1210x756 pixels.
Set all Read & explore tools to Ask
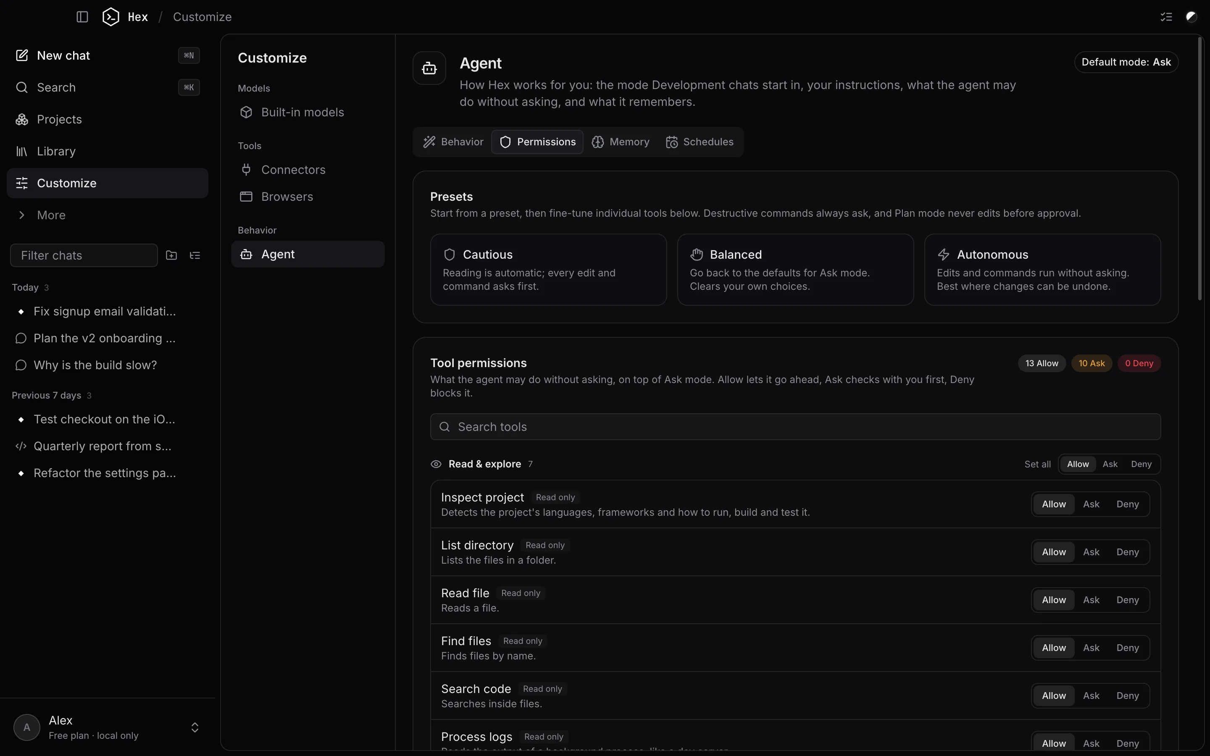tap(1110, 465)
